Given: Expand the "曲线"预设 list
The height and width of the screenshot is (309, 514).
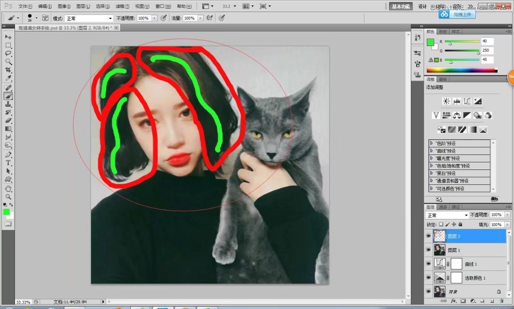Looking at the screenshot, I should pos(432,151).
